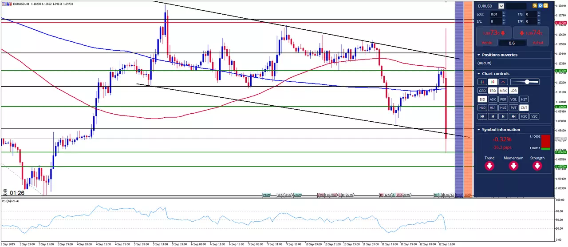Click the T/P input field
Image resolution: width=568 pixels, height=247 pixels.
pos(531,21)
